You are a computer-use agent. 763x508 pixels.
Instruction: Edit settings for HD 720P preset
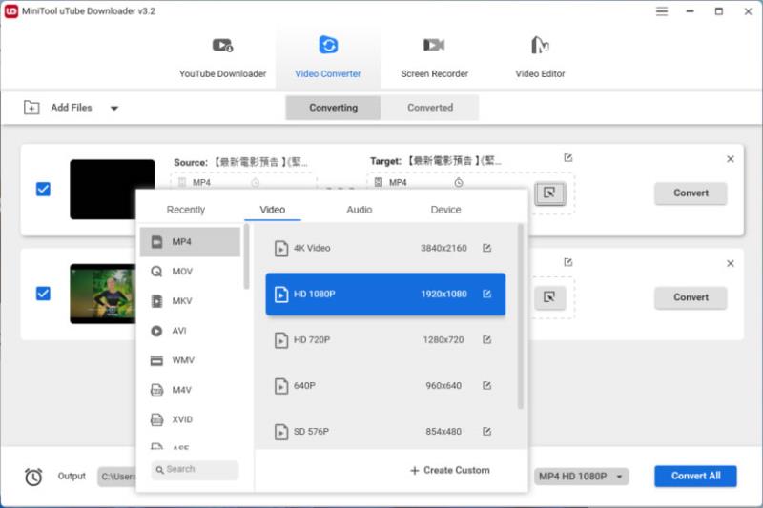point(486,340)
